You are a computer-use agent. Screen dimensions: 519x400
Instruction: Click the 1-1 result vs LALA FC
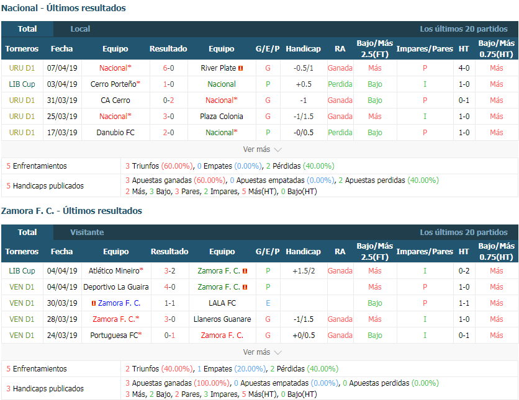169,303
